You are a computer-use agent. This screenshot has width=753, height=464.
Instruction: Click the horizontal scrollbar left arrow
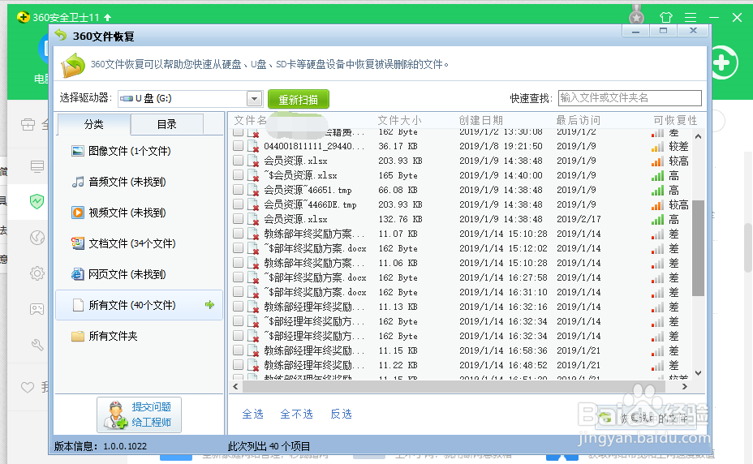235,386
